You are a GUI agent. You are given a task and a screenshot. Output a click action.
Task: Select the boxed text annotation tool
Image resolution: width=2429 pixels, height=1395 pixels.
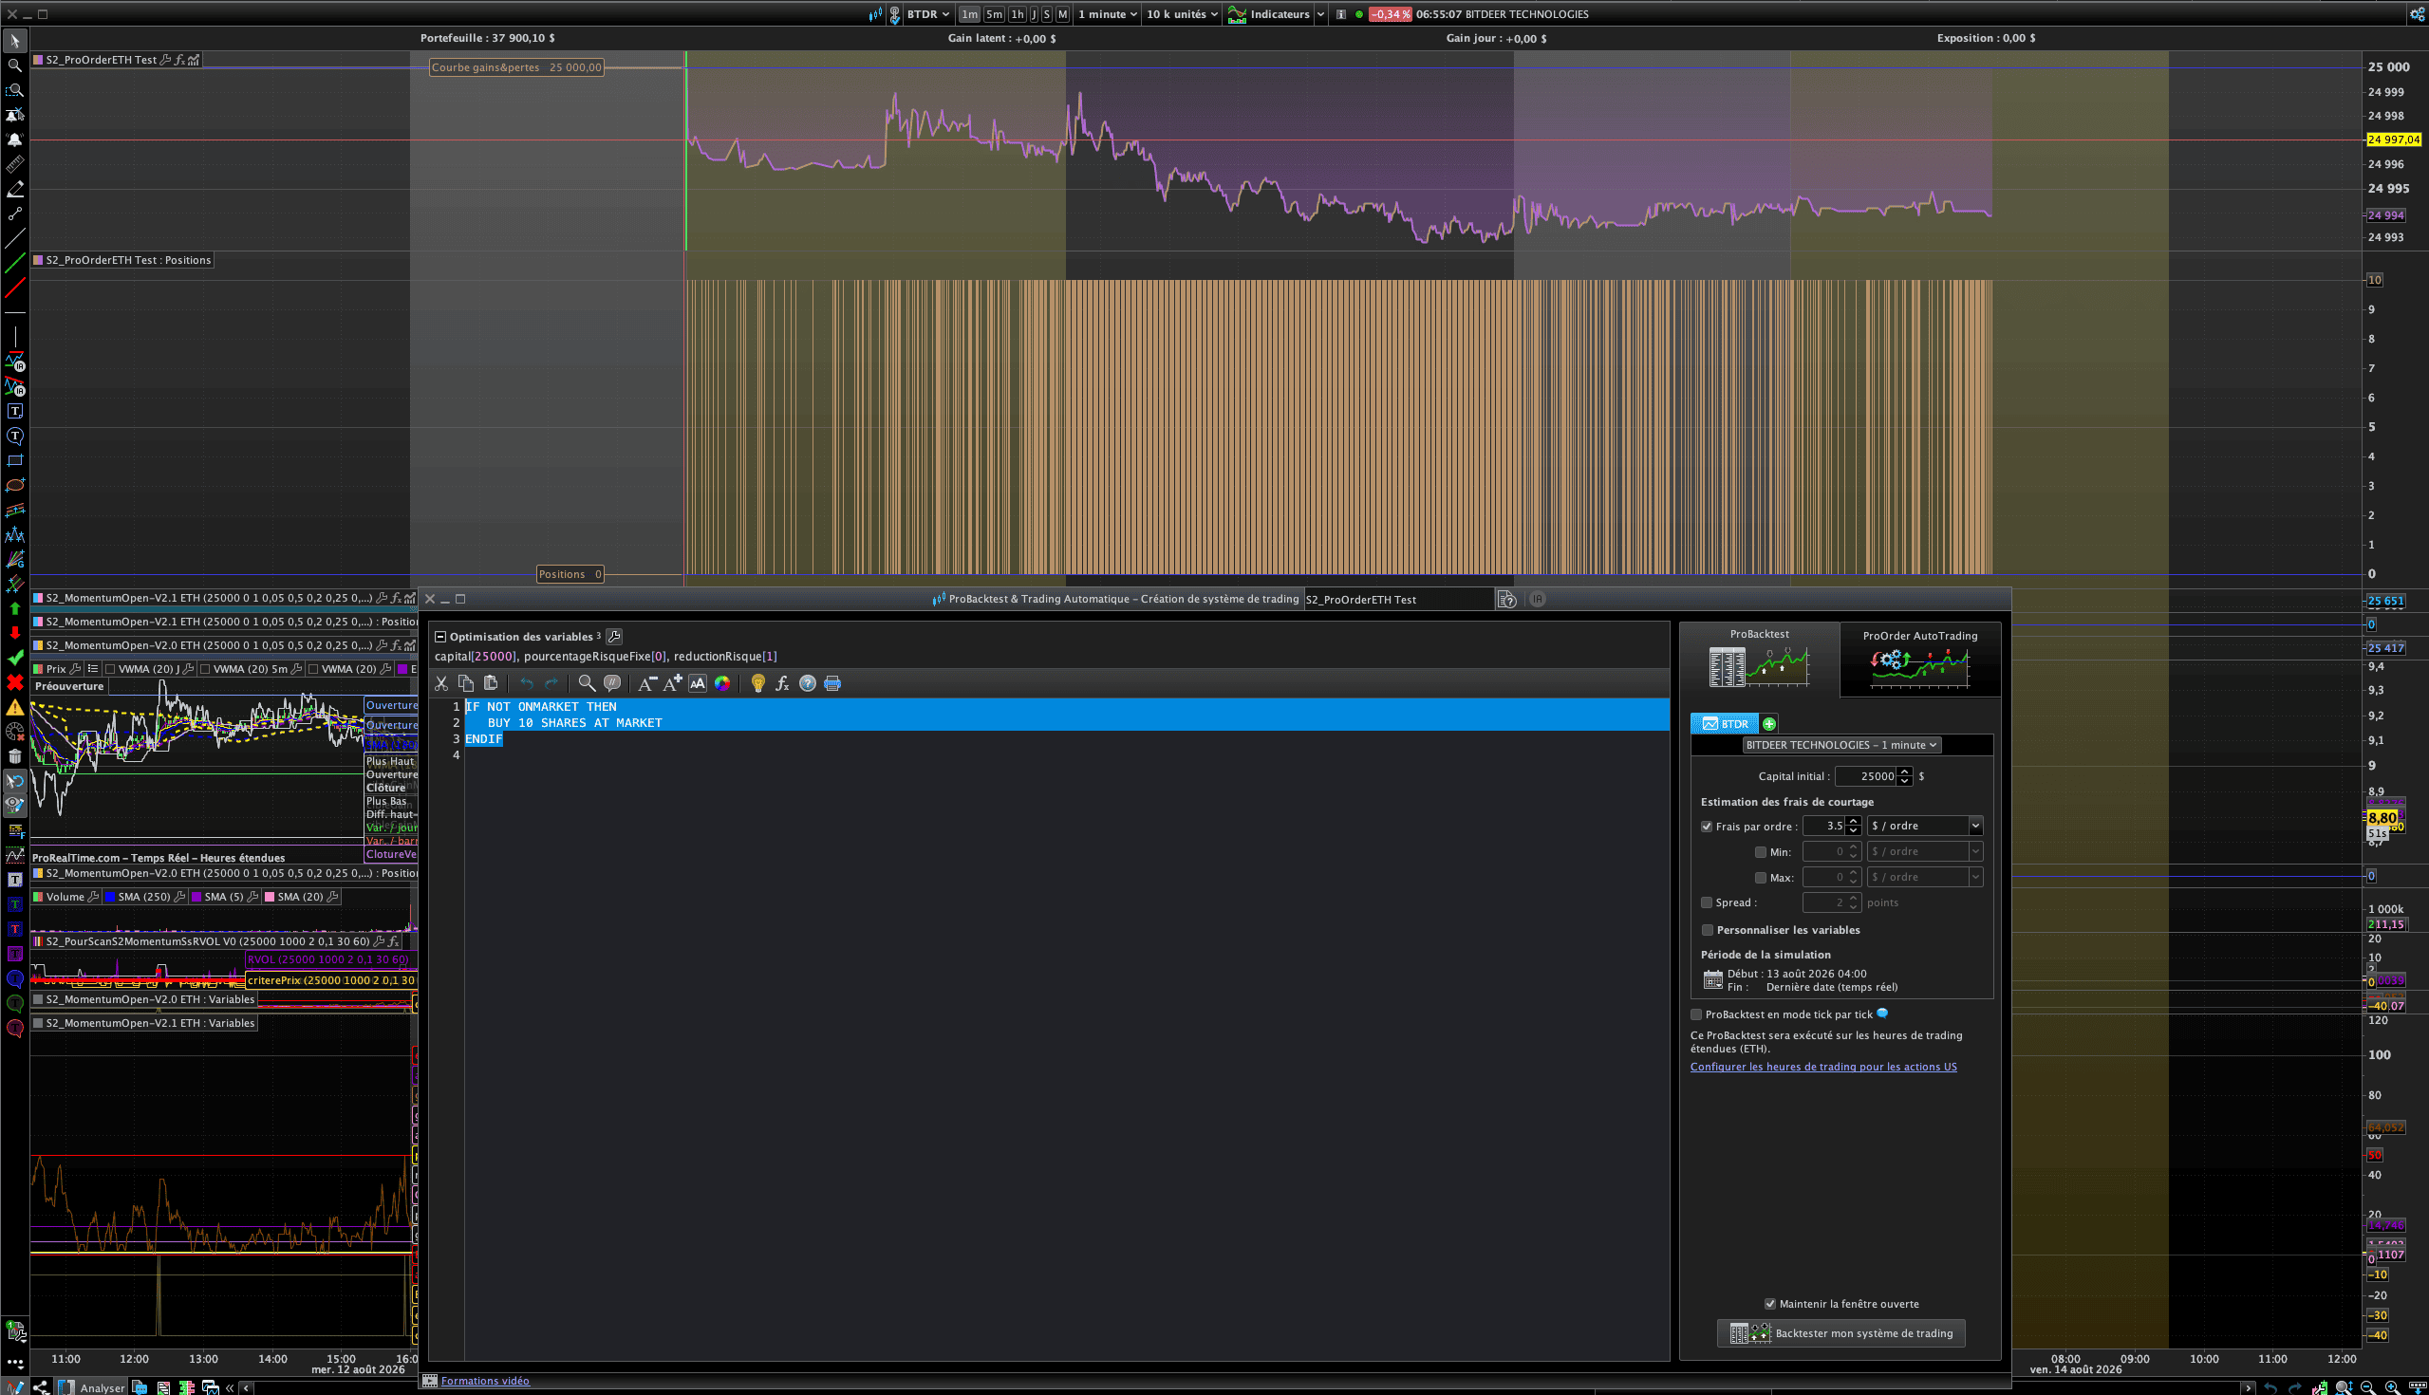15,412
